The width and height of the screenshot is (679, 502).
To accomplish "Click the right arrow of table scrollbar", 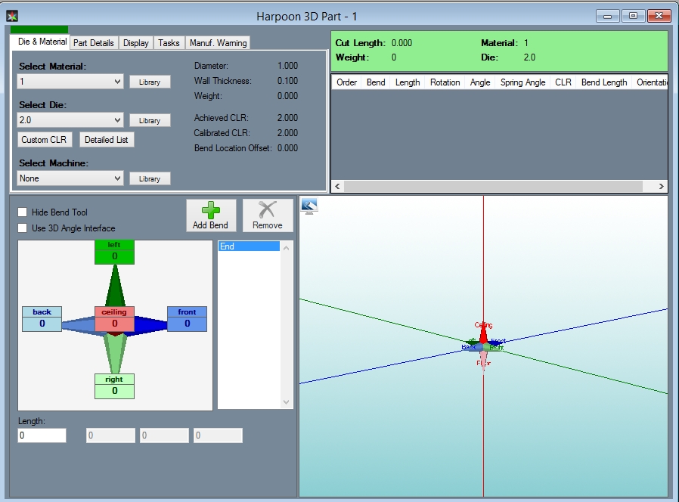I will tap(662, 186).
